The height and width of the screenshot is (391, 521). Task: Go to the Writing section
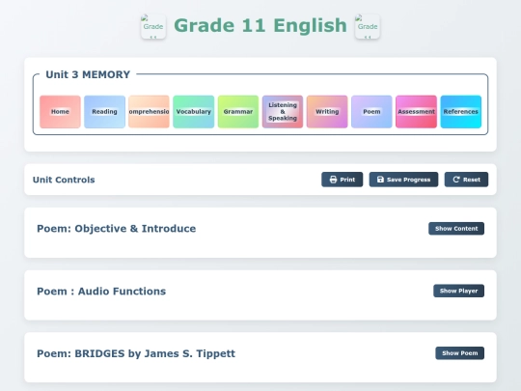(x=327, y=112)
